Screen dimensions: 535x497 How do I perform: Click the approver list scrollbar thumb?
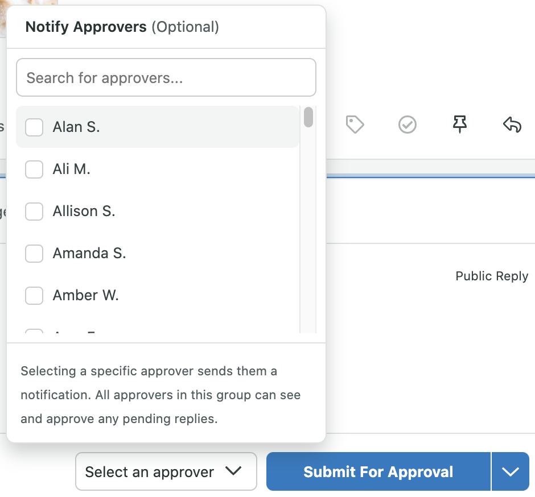[308, 117]
